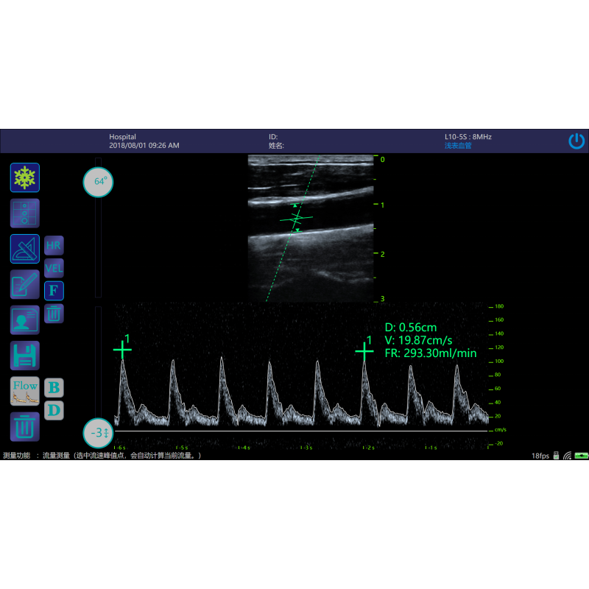The width and height of the screenshot is (589, 589).
Task: Click the small trash delete-measurement button
Action: click(53, 313)
